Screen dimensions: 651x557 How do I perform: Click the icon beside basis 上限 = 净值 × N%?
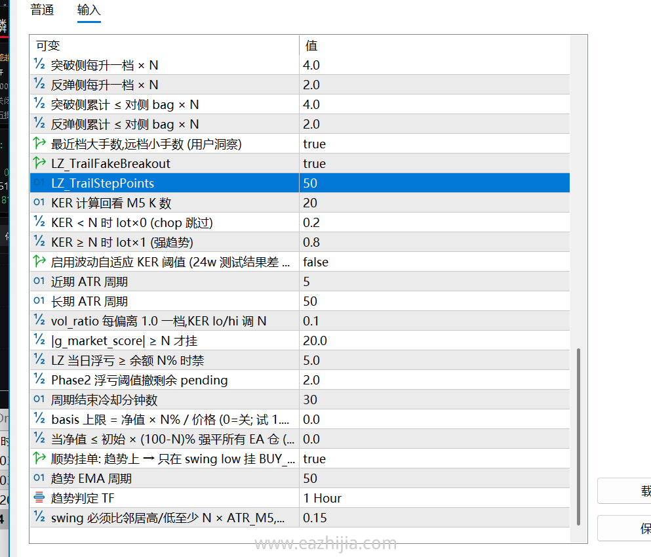point(39,419)
